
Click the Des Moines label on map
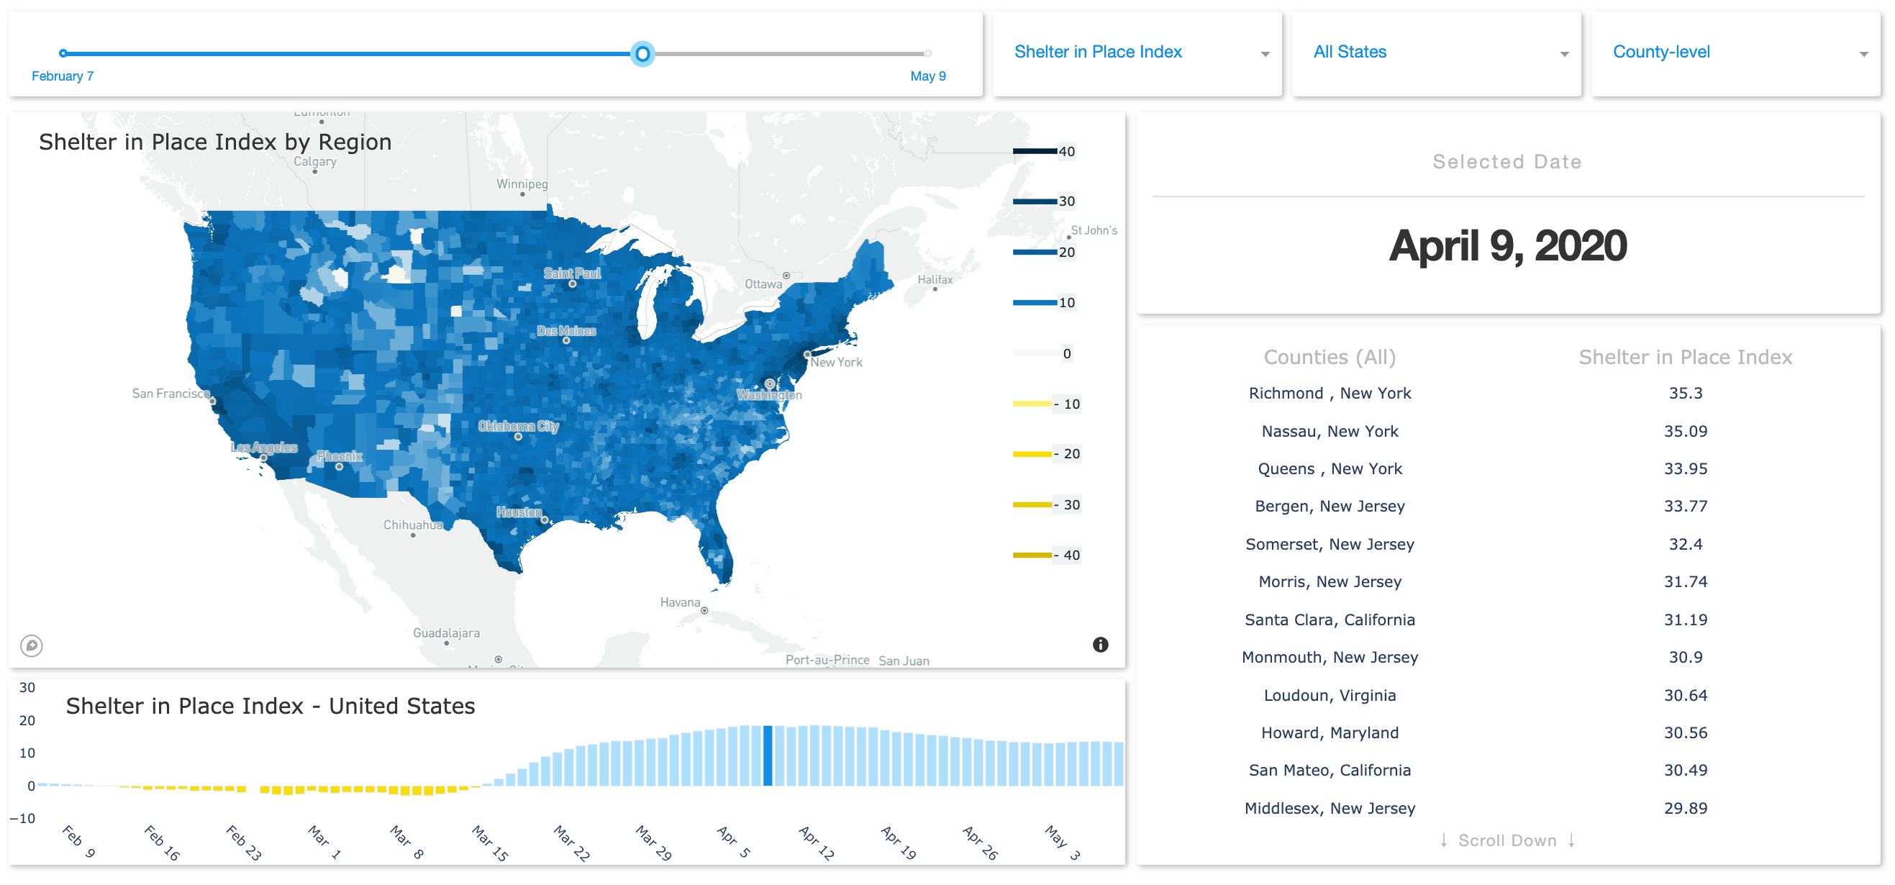coord(565,331)
